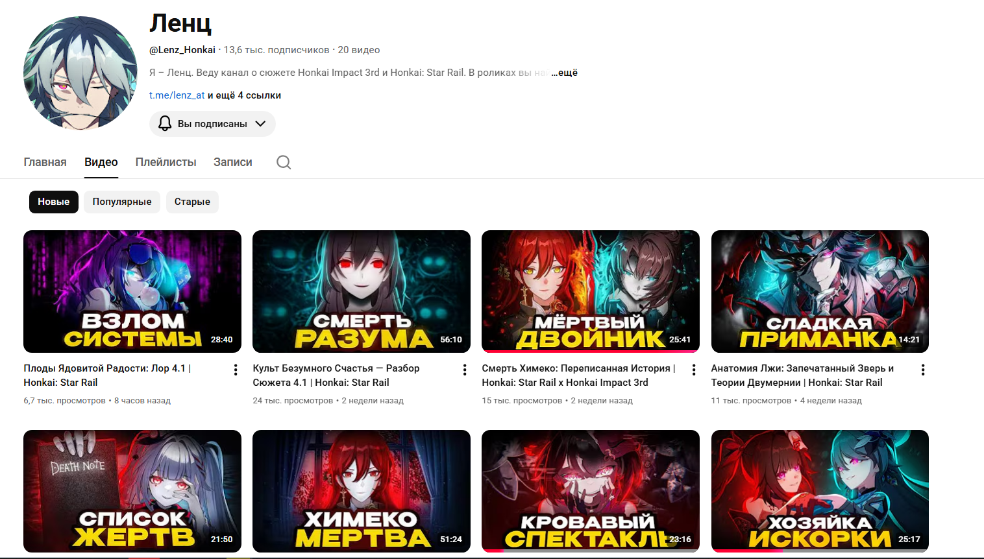Viewport: 984px width, 559px height.
Task: Click the 25:41 duration badge
Action: pos(680,340)
